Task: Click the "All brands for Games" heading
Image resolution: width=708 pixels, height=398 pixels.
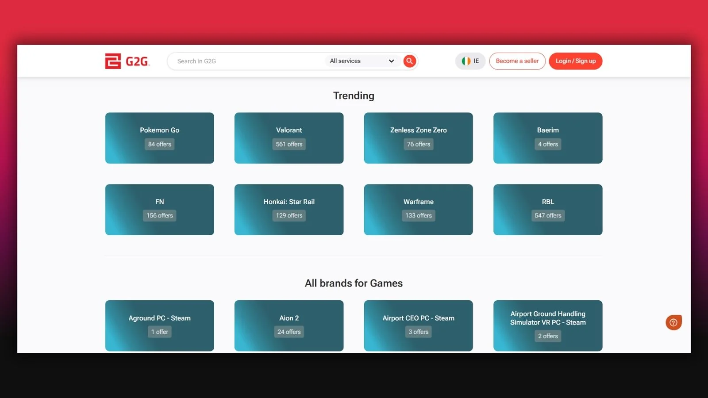Action: pos(354,283)
